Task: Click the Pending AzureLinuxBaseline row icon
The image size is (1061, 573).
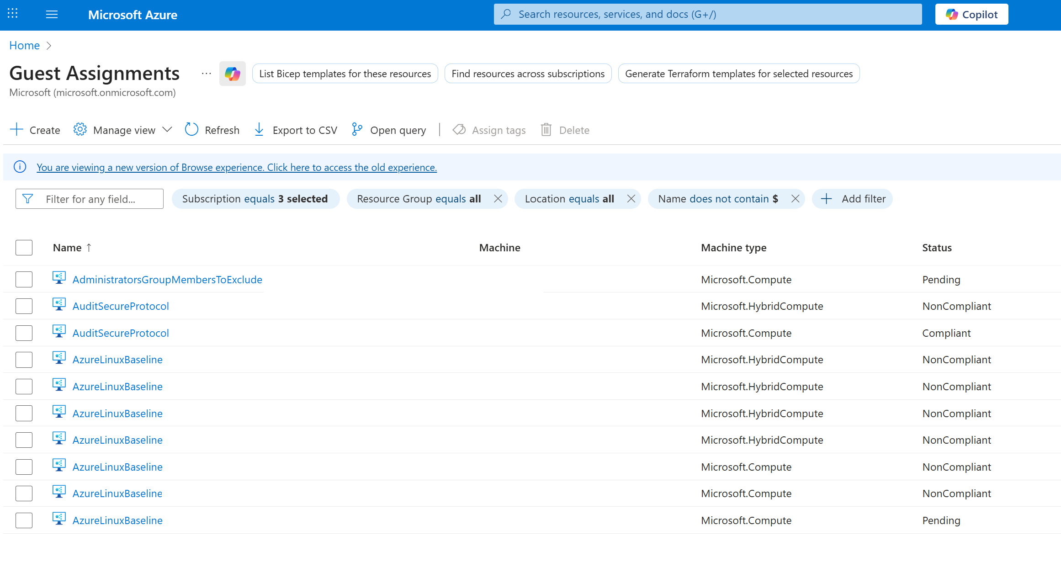Action: pyautogui.click(x=59, y=519)
